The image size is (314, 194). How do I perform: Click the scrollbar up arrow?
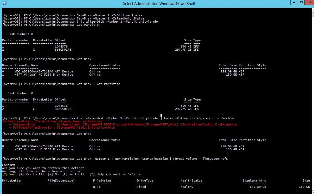312,10
